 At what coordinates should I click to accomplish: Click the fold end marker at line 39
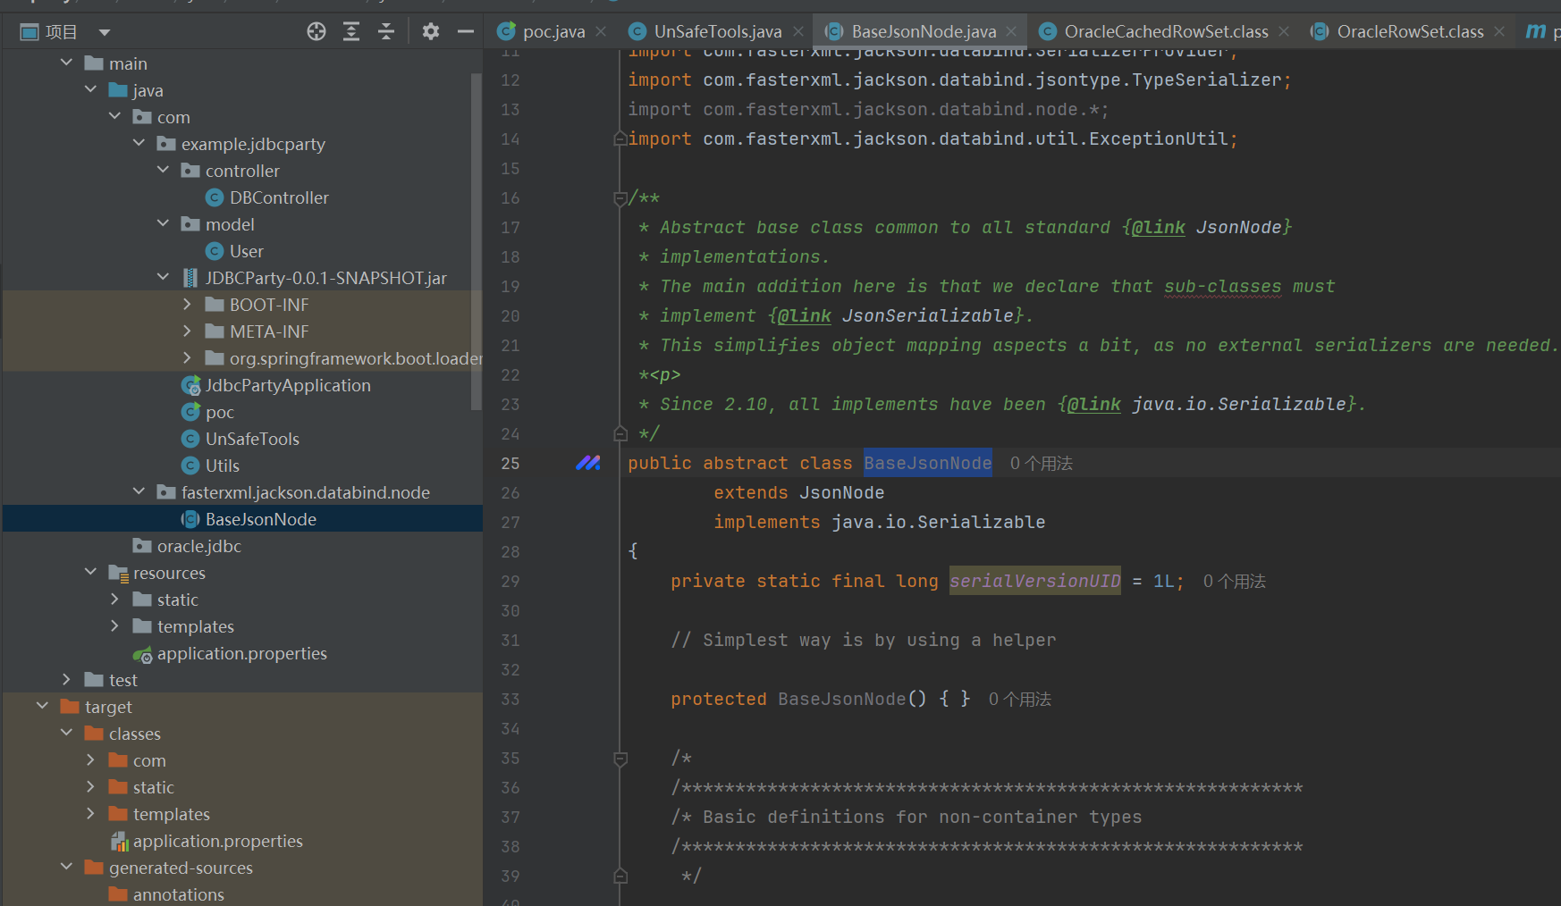(620, 876)
